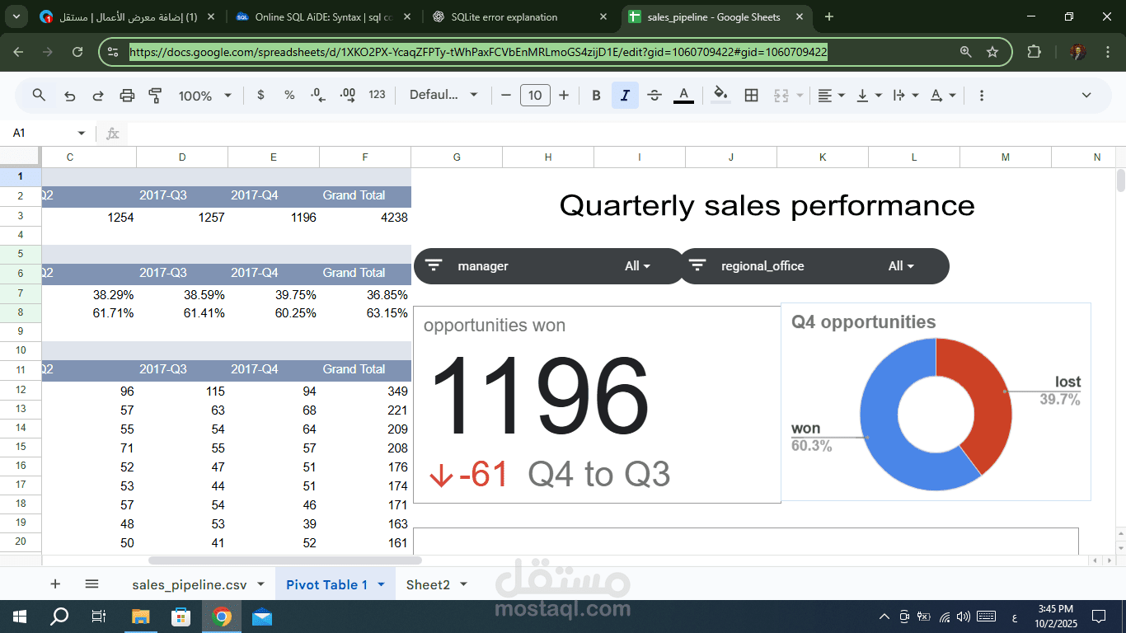The image size is (1126, 633).
Task: Open the manager filter dropdown showing All
Action: 635,265
